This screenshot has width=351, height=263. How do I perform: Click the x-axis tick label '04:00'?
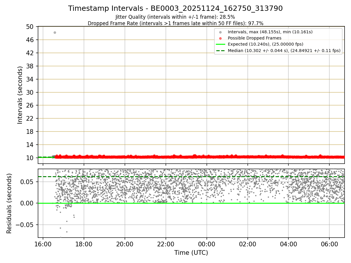(289, 244)
